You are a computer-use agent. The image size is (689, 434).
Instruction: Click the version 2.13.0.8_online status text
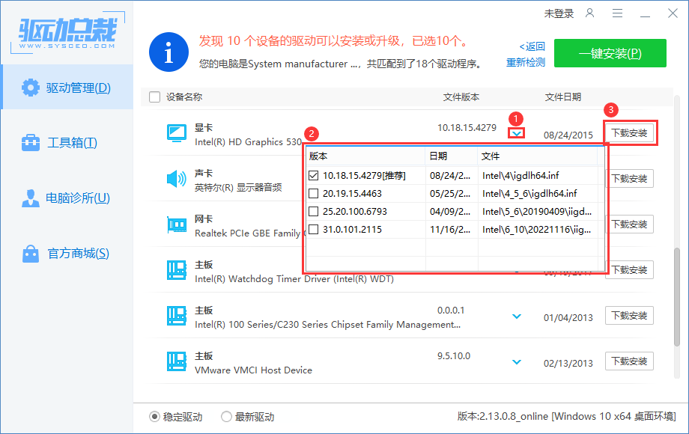click(566, 417)
